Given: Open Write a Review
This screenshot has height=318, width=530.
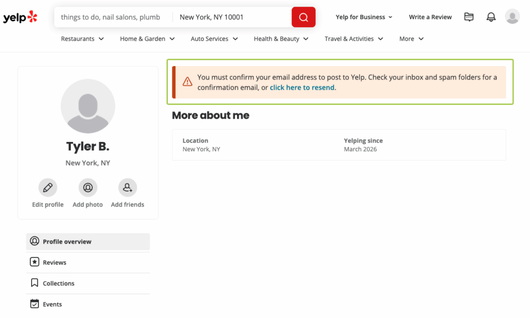Looking at the screenshot, I should pos(430,17).
